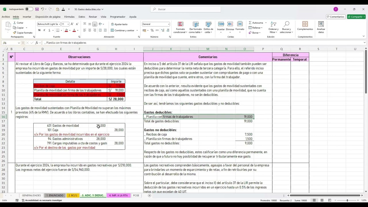Open Complementos add-ins
The image size is (368, 207).
(x=305, y=26)
